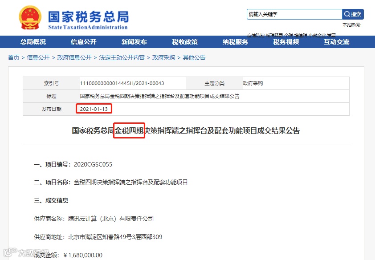The height and width of the screenshot is (260, 375).
Task: Focus the keyword search input field
Action: (294, 14)
